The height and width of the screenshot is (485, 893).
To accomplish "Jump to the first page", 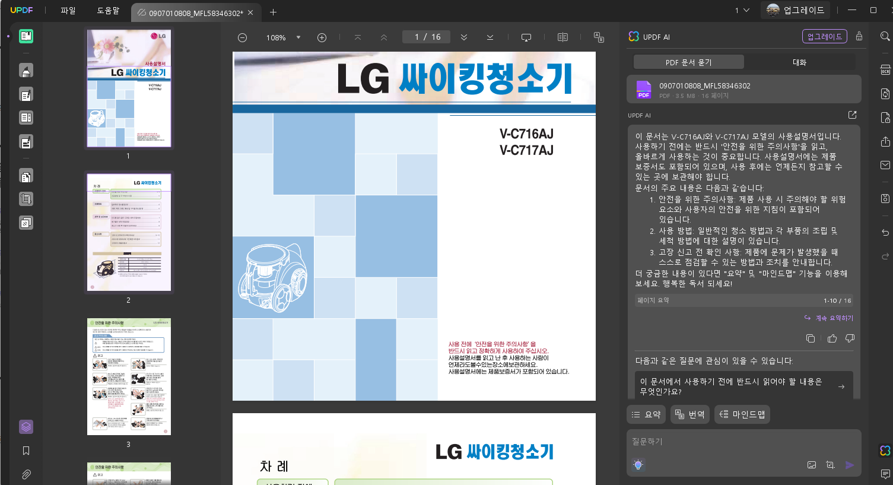I will point(357,37).
